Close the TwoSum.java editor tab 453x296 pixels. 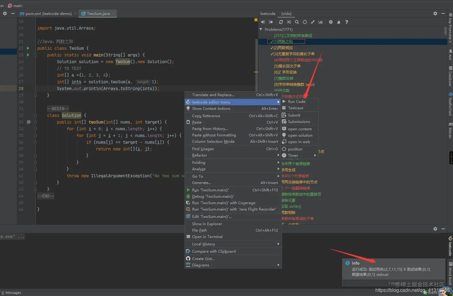point(113,13)
